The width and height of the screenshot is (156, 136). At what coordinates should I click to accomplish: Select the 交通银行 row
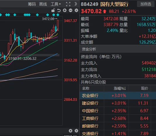coord(118,133)
